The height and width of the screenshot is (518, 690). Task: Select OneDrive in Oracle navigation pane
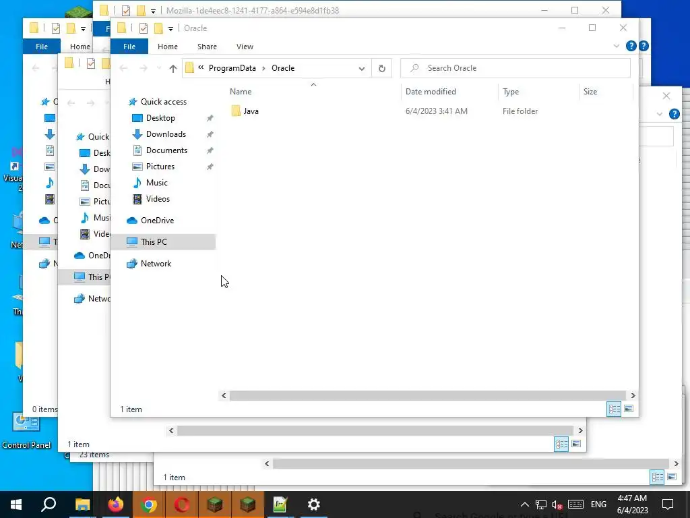click(157, 221)
